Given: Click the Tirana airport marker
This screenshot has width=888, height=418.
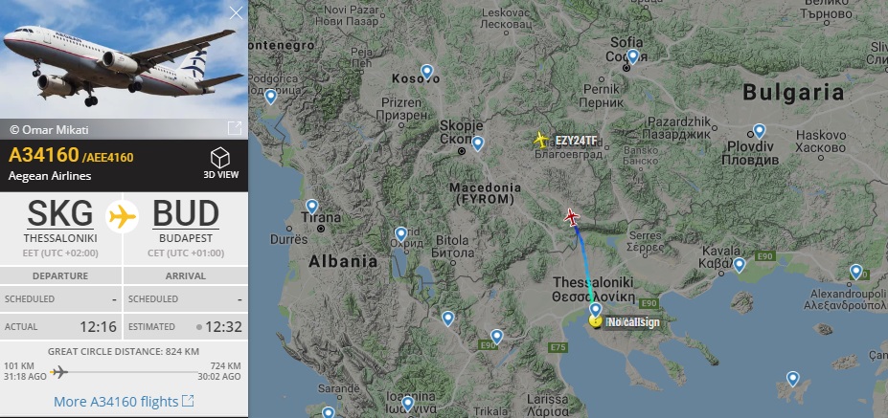Looking at the screenshot, I should 312,207.
